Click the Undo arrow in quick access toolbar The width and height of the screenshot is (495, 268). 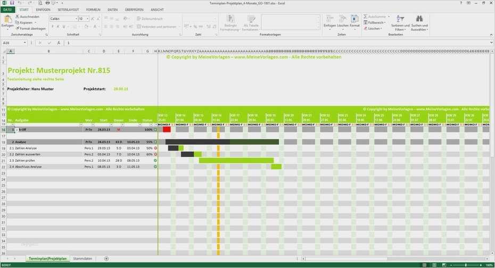click(x=20, y=3)
